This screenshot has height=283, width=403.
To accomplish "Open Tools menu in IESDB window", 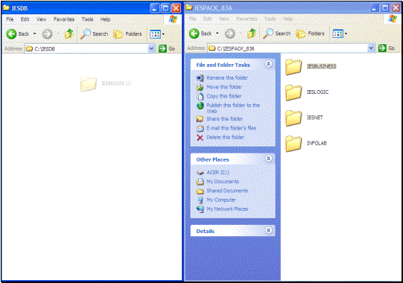I will 87,19.
